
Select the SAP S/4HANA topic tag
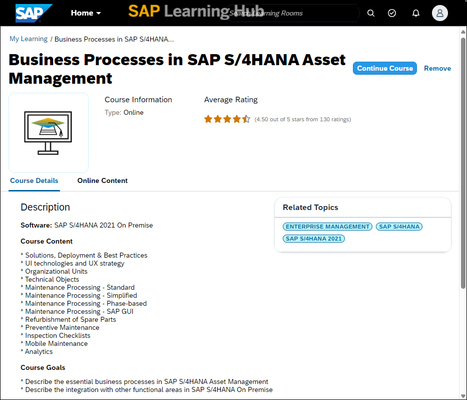[x=399, y=227]
